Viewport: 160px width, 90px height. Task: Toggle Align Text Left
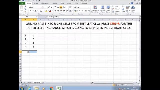tap(55, 11)
